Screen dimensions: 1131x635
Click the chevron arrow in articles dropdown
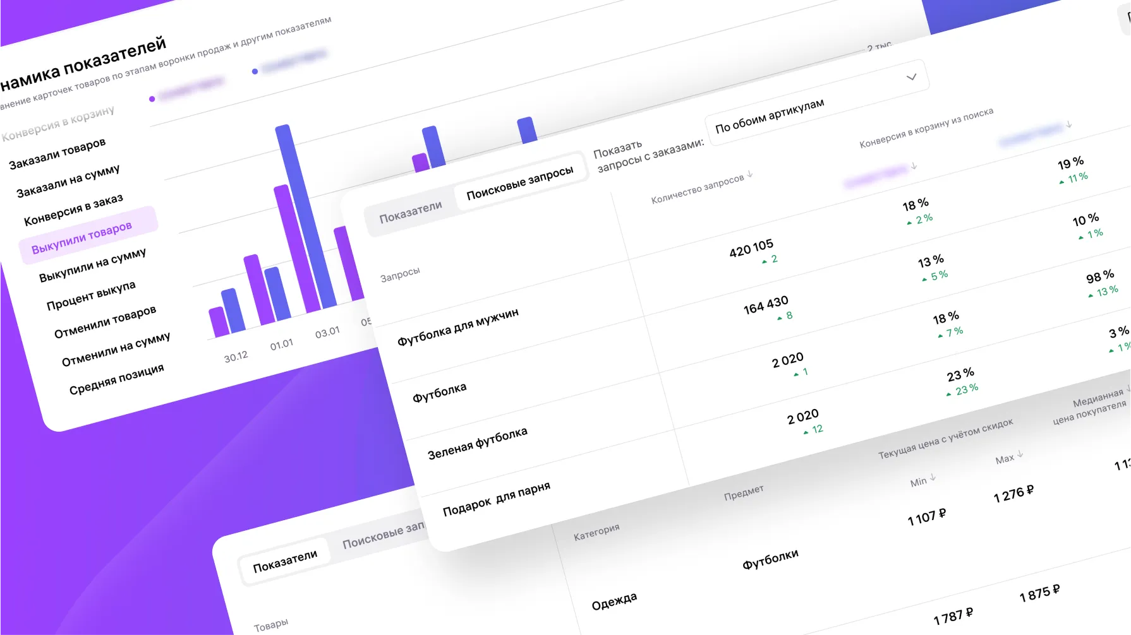click(911, 77)
